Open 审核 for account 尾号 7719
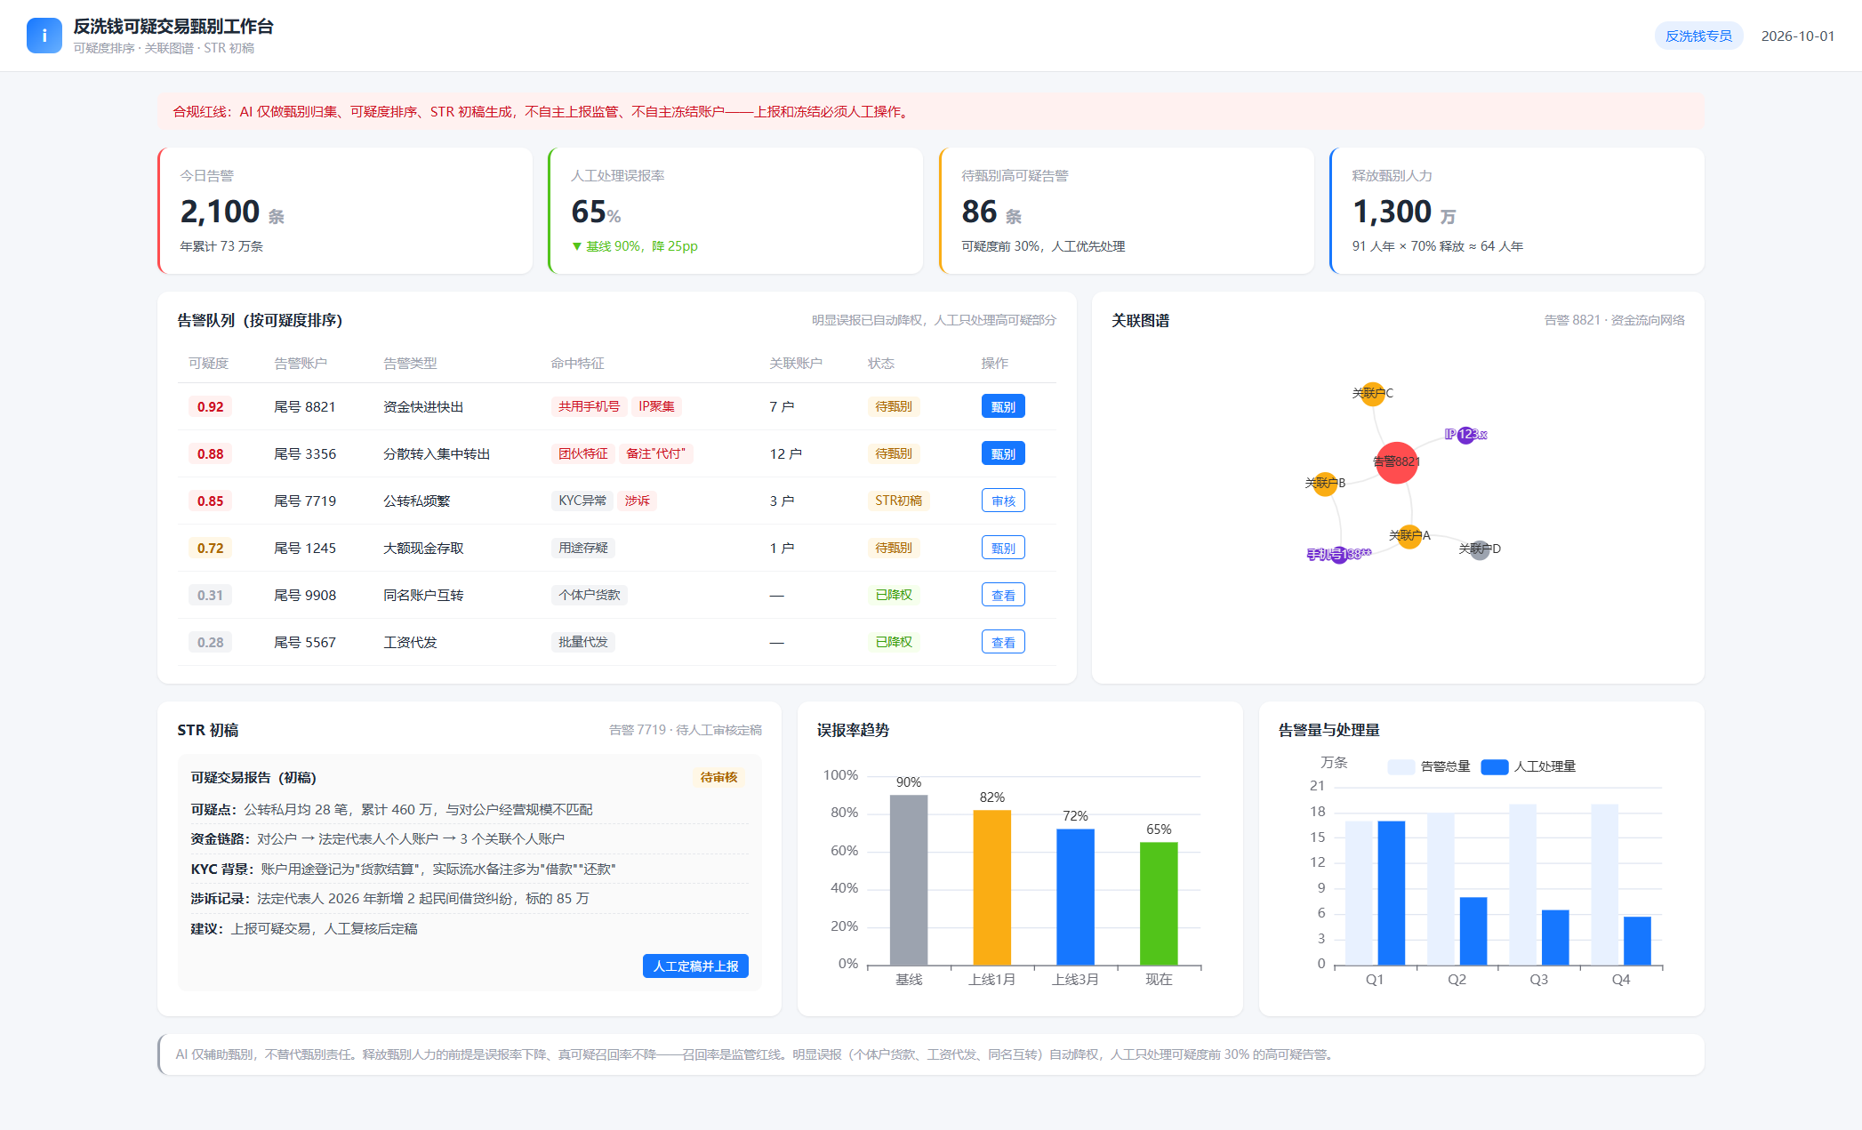The image size is (1862, 1130). 1003,501
